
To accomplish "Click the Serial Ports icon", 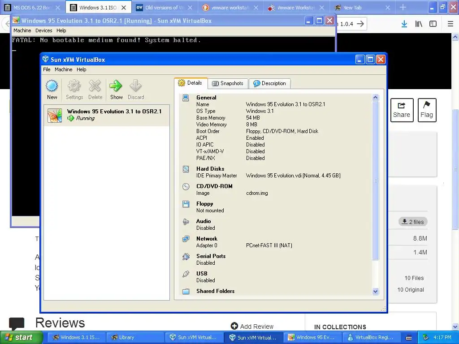I will click(186, 257).
